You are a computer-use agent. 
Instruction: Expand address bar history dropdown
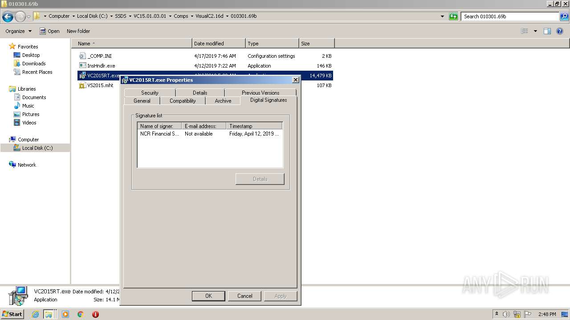442,16
